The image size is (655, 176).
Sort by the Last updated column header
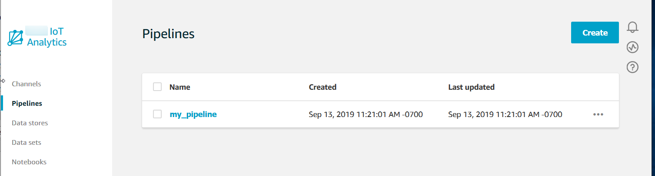471,87
